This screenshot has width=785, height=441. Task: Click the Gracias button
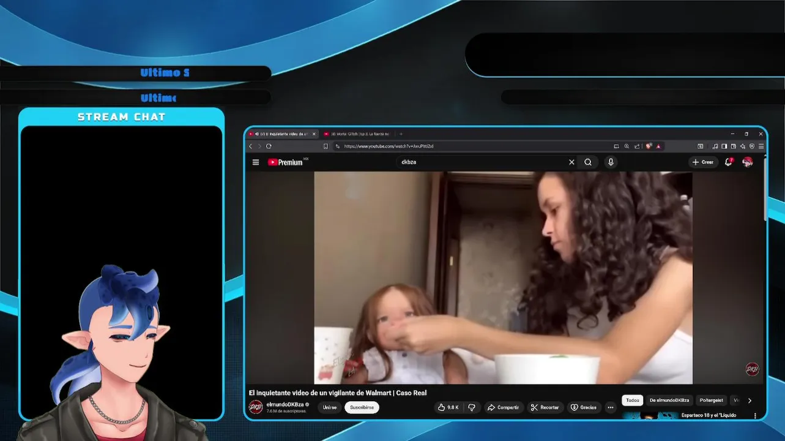coord(583,407)
